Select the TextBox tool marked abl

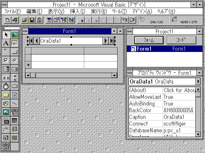[x=15, y=43]
